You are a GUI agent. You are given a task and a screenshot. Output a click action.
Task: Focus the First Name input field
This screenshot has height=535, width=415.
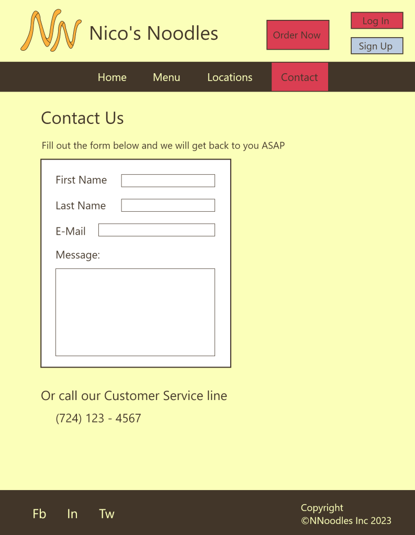point(168,180)
